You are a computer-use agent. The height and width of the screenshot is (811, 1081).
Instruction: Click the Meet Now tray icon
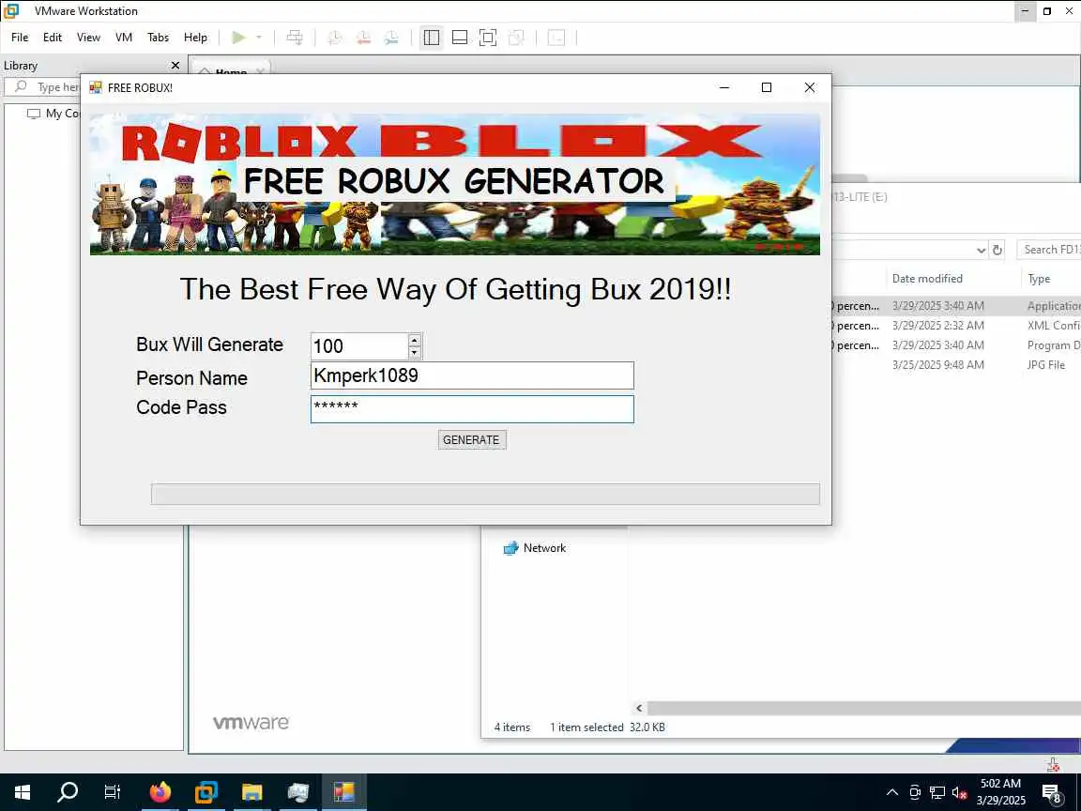click(915, 792)
